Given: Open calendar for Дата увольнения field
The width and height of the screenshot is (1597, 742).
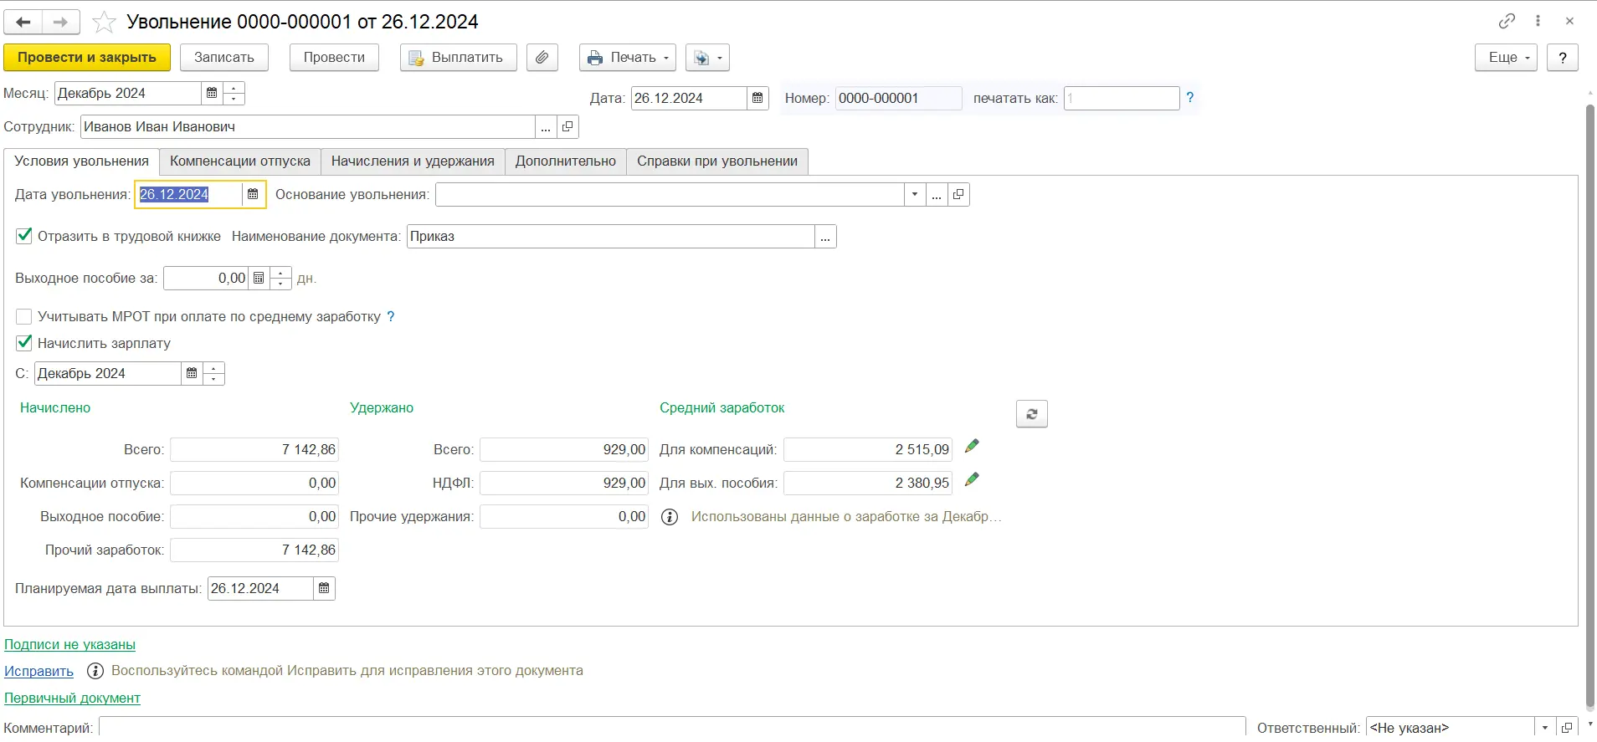Looking at the screenshot, I should point(253,194).
